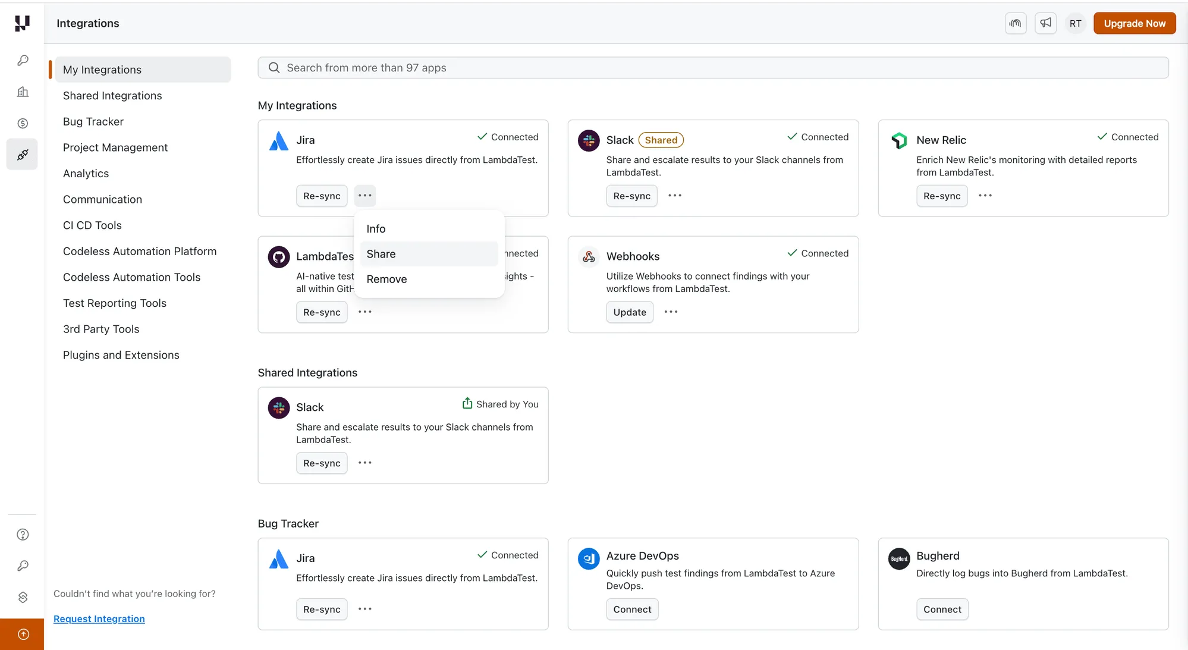Screen dimensions: 1188x650
Task: Open the billing dollar sidebar icon
Action: (23, 123)
